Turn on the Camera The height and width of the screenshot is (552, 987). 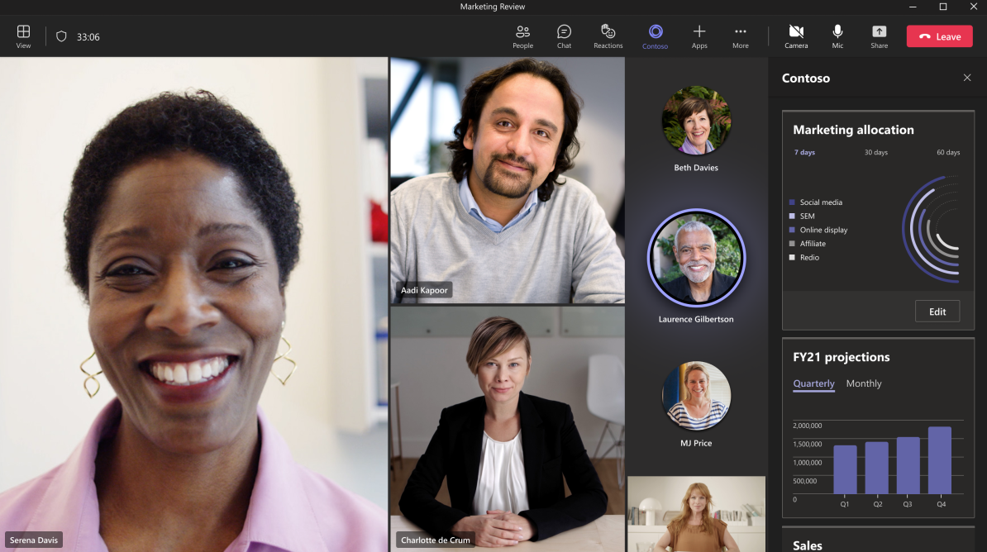click(x=796, y=36)
